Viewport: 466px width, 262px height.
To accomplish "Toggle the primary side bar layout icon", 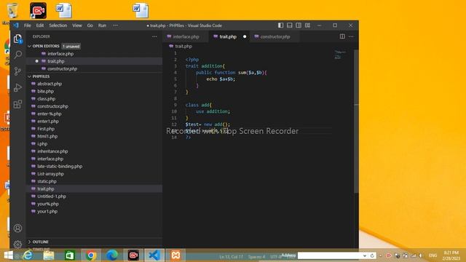I will point(280,25).
